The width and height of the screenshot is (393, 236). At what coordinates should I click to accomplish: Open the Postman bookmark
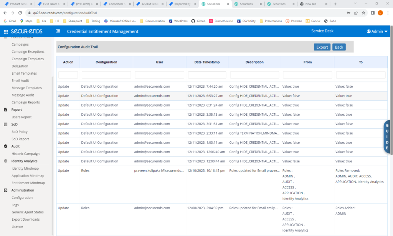click(x=294, y=21)
